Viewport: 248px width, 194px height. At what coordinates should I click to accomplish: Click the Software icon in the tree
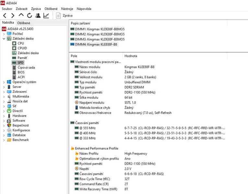9,121
